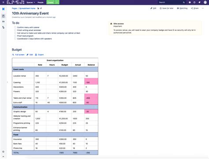Open the hamburger menu in the top bar
This screenshot has height=159, width=209.
(3, 2)
